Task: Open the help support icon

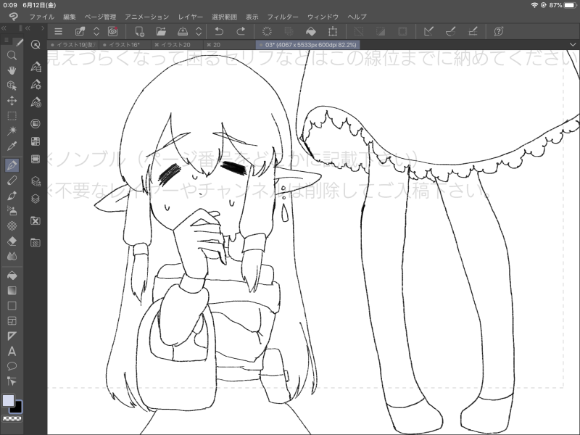Action: pyautogui.click(x=499, y=31)
